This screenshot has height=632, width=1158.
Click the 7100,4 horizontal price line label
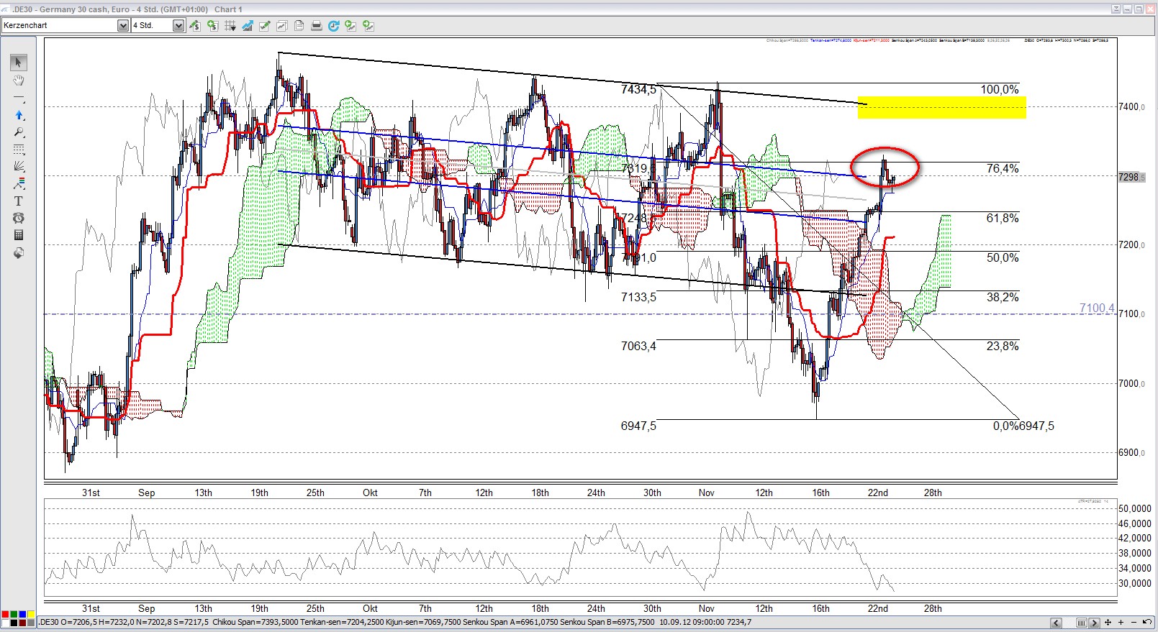tap(1096, 308)
